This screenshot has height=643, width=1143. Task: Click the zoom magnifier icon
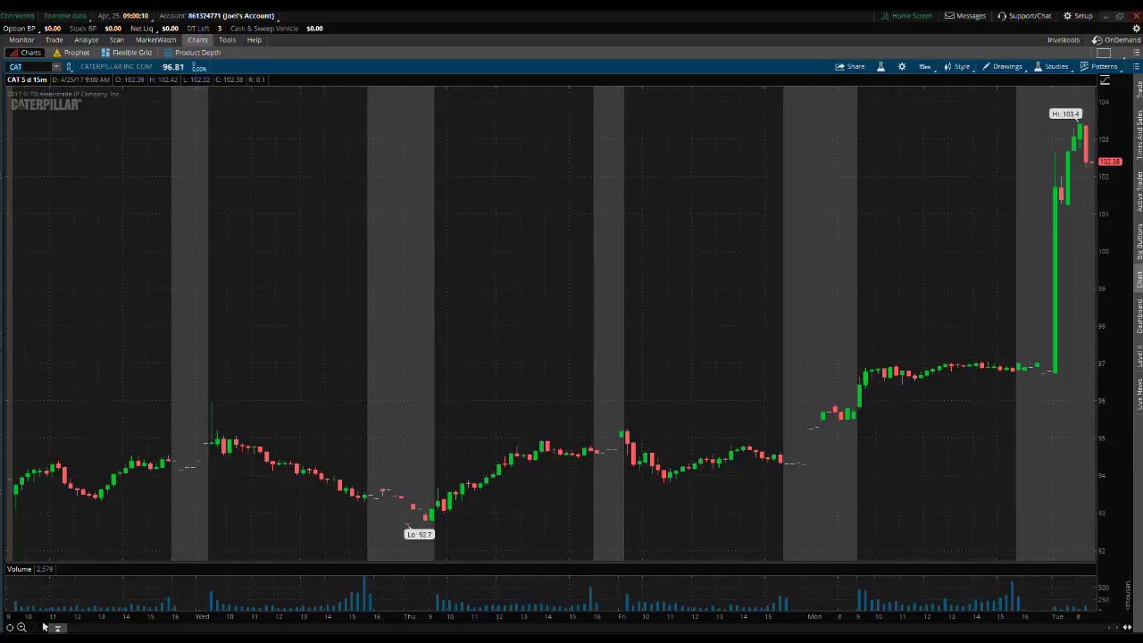pyautogui.click(x=21, y=628)
